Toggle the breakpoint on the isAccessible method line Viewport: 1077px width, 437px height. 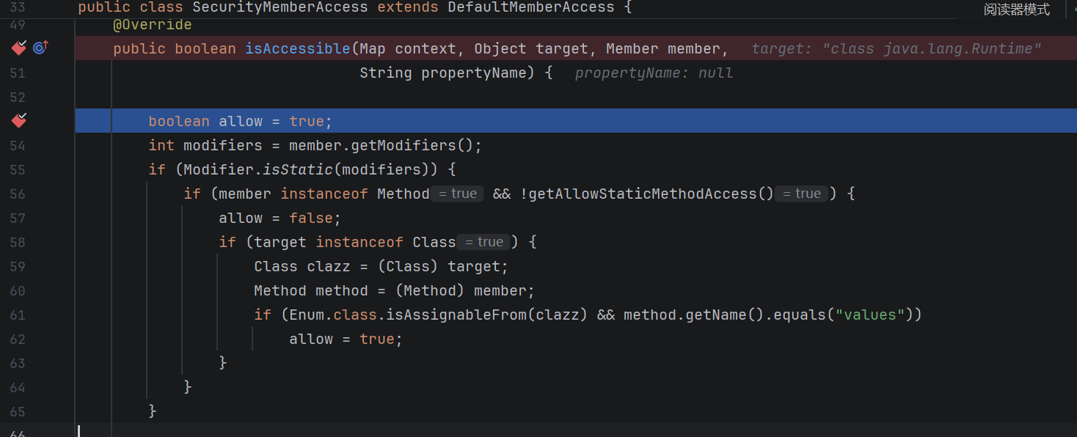tap(19, 48)
